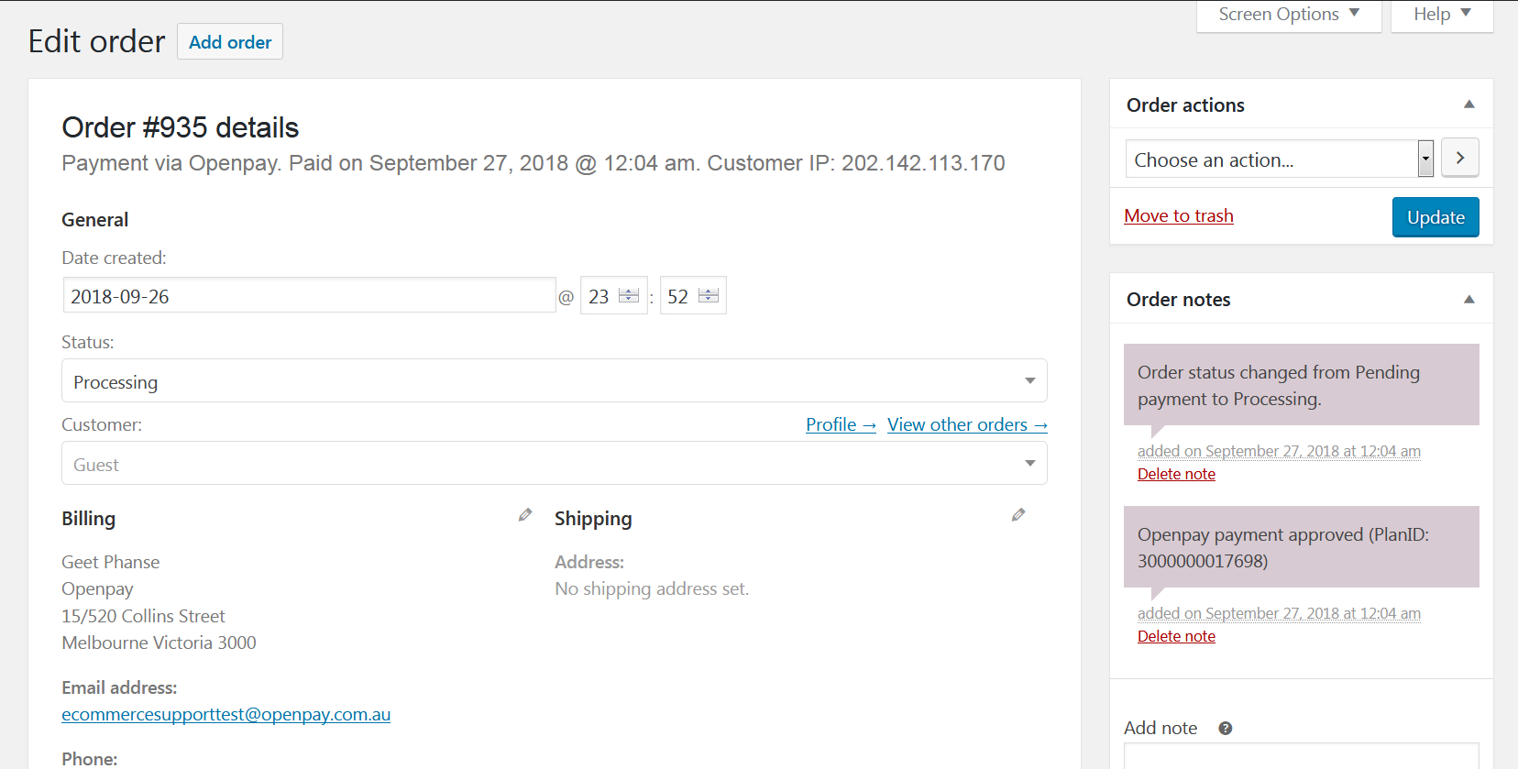Viewport: 1518px width, 769px height.
Task: View other orders for this customer
Action: coord(966,425)
